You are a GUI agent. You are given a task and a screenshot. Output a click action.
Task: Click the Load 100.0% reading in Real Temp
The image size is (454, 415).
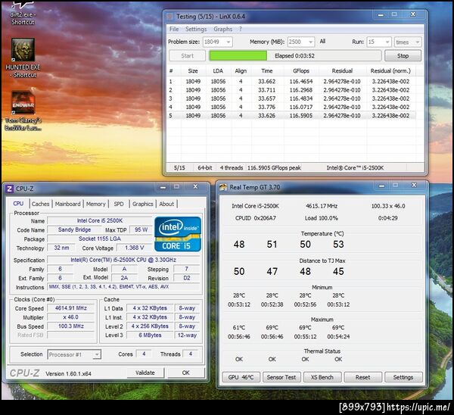(x=321, y=218)
